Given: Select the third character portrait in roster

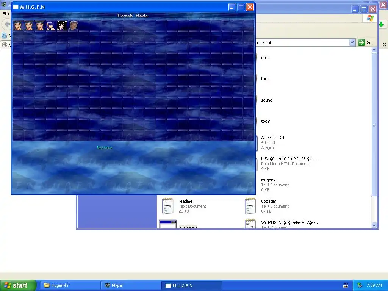Looking at the screenshot, I should point(40,25).
